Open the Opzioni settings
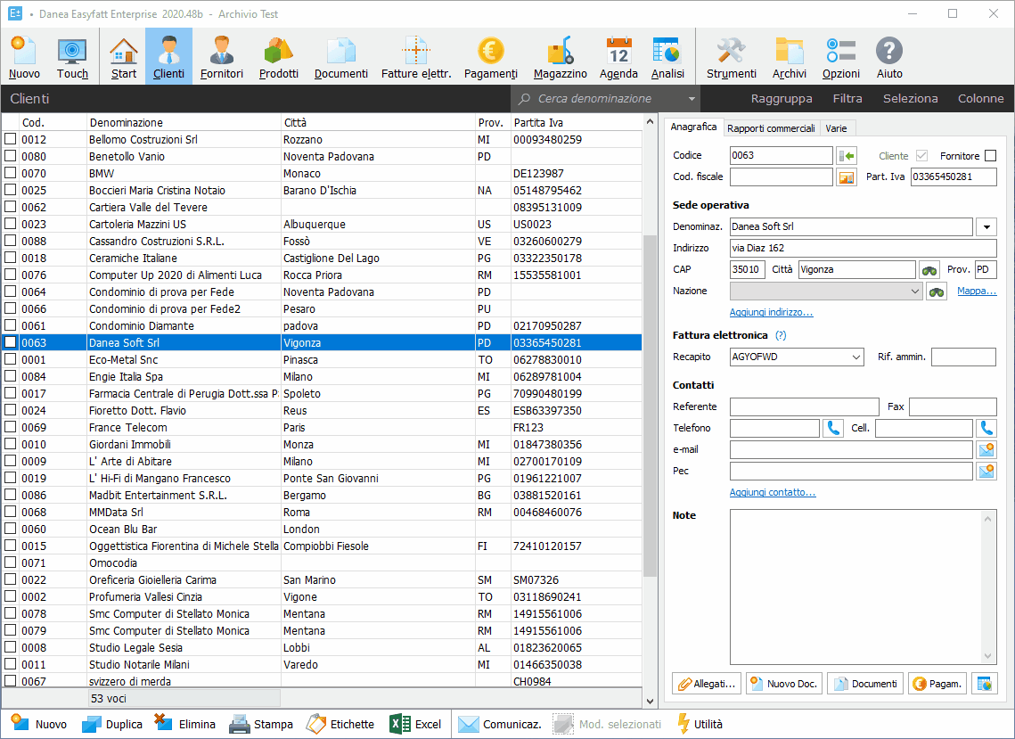 click(841, 57)
